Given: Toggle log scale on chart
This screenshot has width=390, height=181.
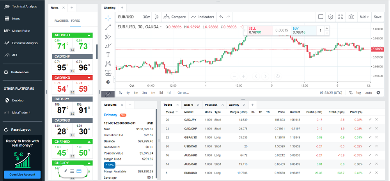Looking at the screenshot, I should pos(358,93).
